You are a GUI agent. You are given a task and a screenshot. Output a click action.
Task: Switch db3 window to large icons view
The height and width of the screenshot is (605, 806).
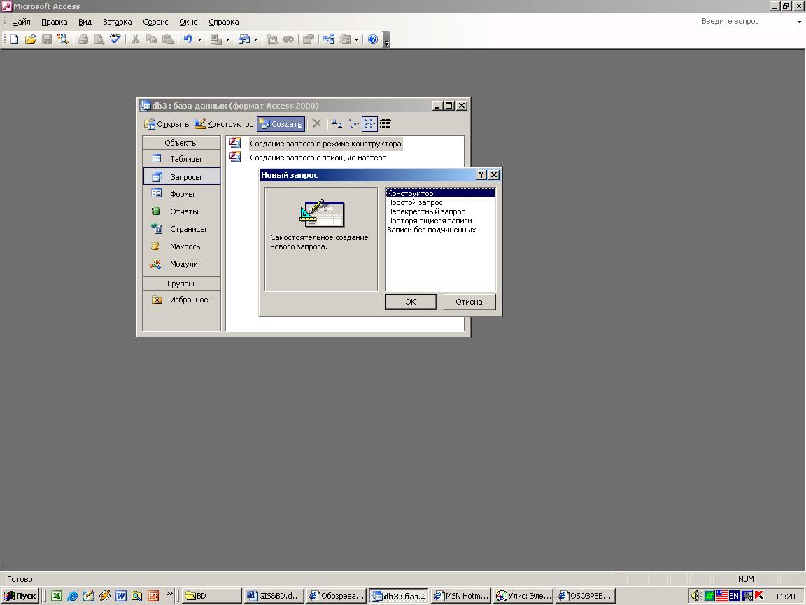tap(337, 123)
